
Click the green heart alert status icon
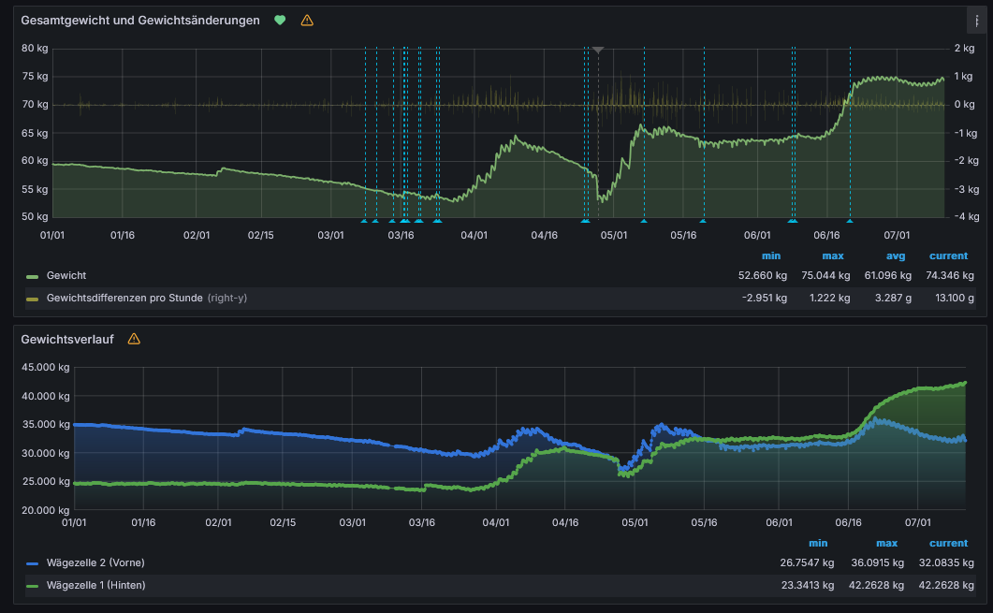(280, 21)
